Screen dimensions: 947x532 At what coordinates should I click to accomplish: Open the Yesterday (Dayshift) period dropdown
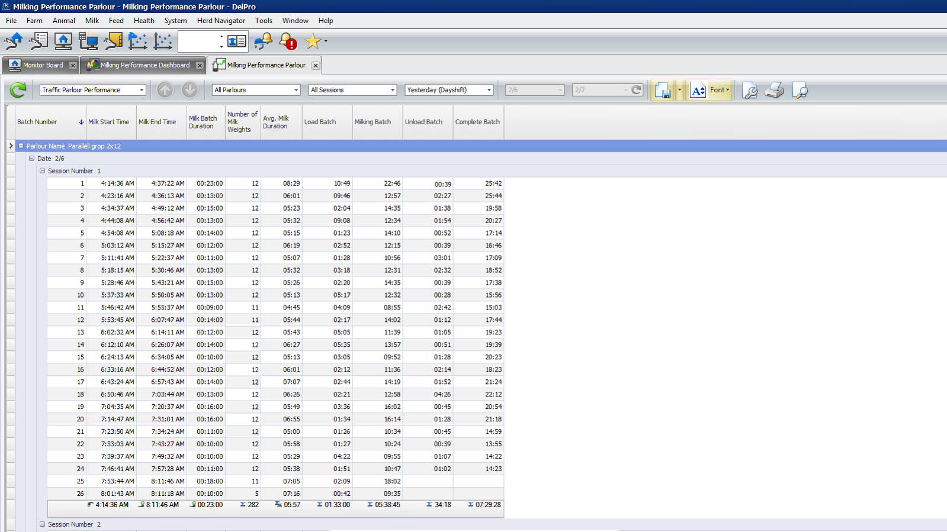(489, 90)
